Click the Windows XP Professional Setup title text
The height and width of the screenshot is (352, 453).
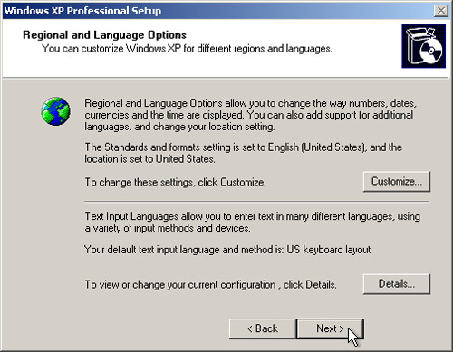[x=82, y=11]
